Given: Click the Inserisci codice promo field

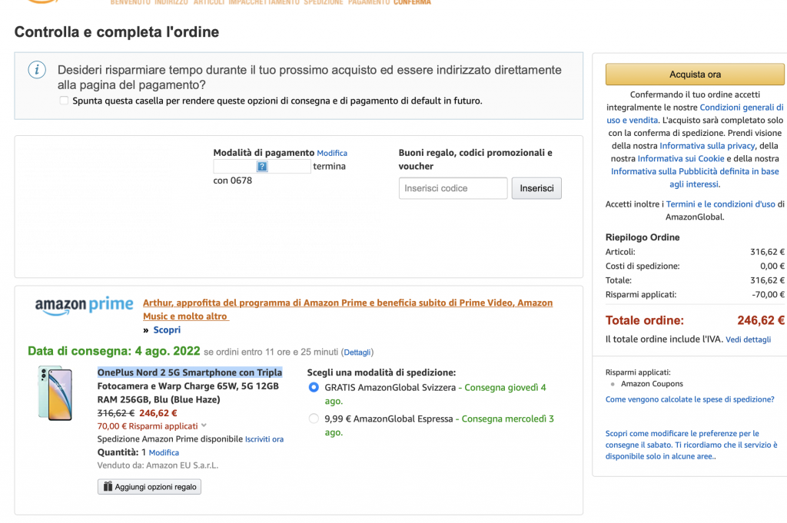Looking at the screenshot, I should click(453, 188).
